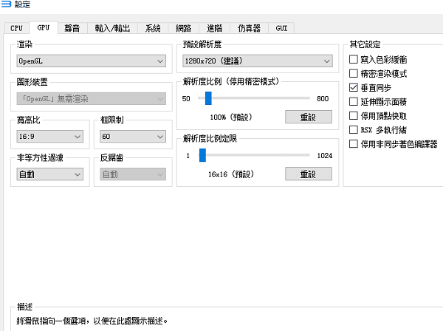The width and height of the screenshot is (443, 331).
Task: Expand the 框限制 dropdown showing 60
Action: [133, 137]
